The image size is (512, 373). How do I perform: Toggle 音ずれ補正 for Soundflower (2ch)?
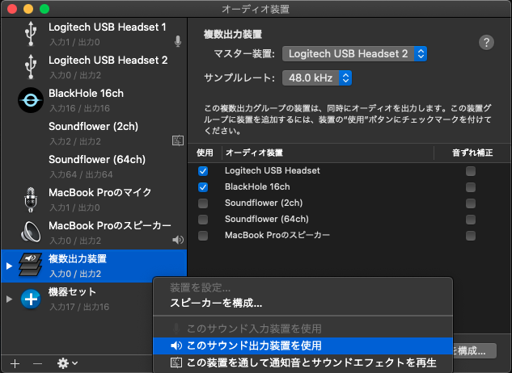pos(471,203)
